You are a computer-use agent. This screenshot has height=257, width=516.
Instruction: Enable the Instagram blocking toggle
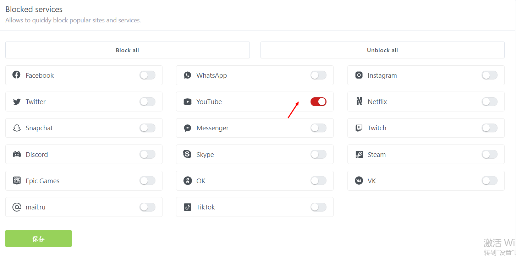tap(489, 75)
